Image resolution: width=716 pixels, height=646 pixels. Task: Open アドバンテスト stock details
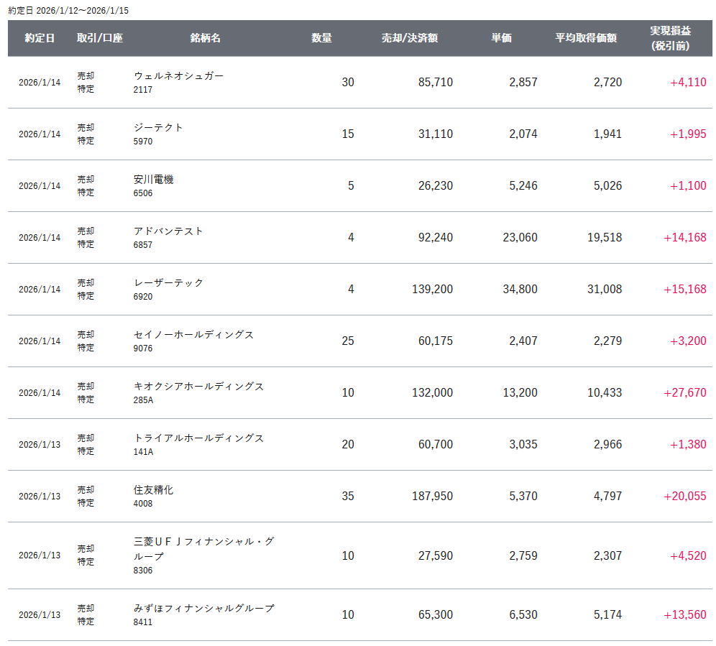[168, 231]
